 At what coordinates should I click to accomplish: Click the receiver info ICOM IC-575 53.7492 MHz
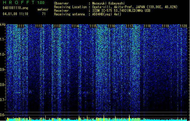121,11
